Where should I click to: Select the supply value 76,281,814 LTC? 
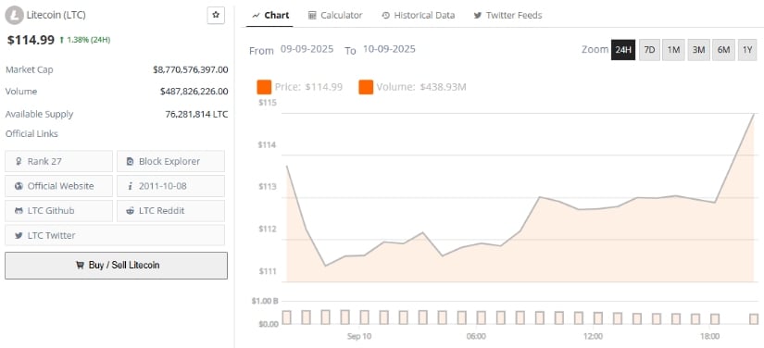tap(196, 115)
